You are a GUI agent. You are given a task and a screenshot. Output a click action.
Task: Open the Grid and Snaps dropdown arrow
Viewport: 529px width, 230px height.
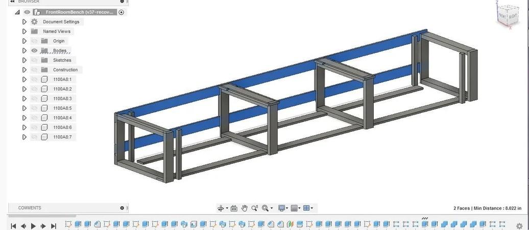click(x=299, y=209)
